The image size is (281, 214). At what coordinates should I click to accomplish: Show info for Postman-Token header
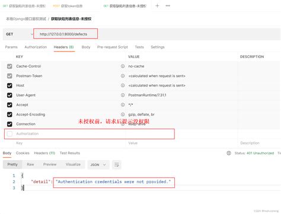123,76
